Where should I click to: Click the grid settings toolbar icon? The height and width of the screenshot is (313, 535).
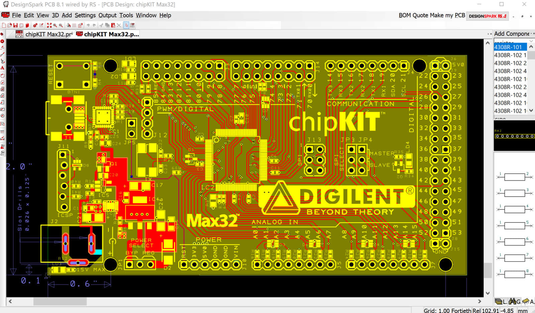tap(74, 25)
